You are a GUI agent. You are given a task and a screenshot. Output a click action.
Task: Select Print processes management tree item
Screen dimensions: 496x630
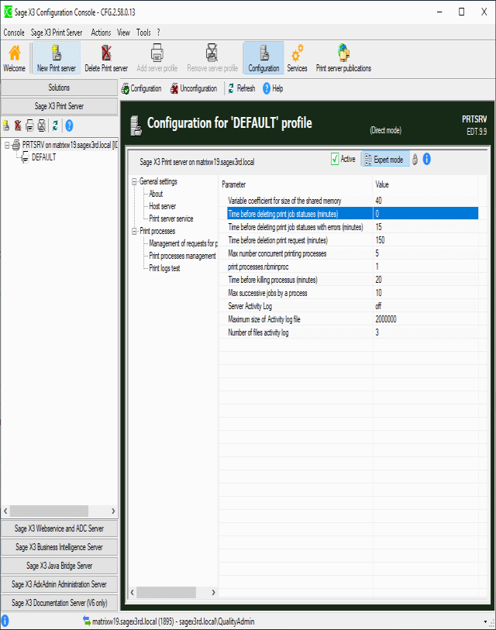pyautogui.click(x=182, y=256)
